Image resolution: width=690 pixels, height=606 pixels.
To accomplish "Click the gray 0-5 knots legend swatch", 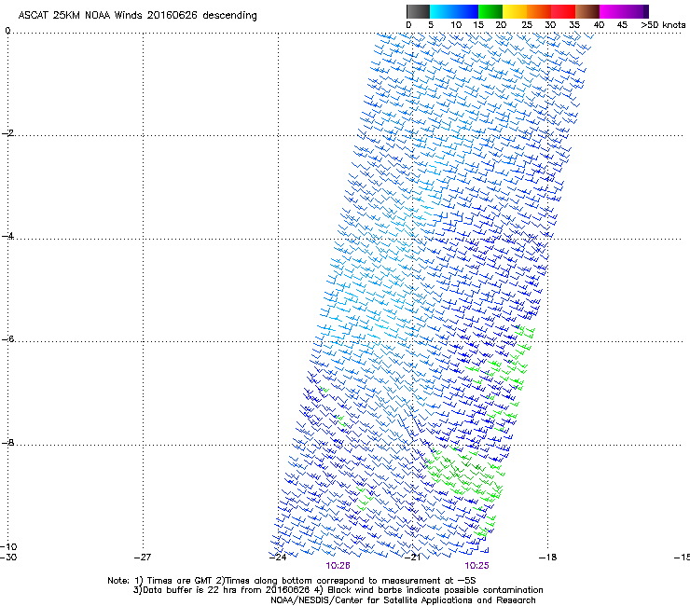I will 418,11.
